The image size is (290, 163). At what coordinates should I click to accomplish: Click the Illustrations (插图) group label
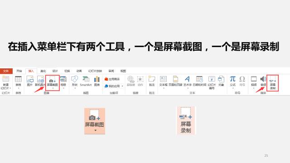tap(86, 93)
